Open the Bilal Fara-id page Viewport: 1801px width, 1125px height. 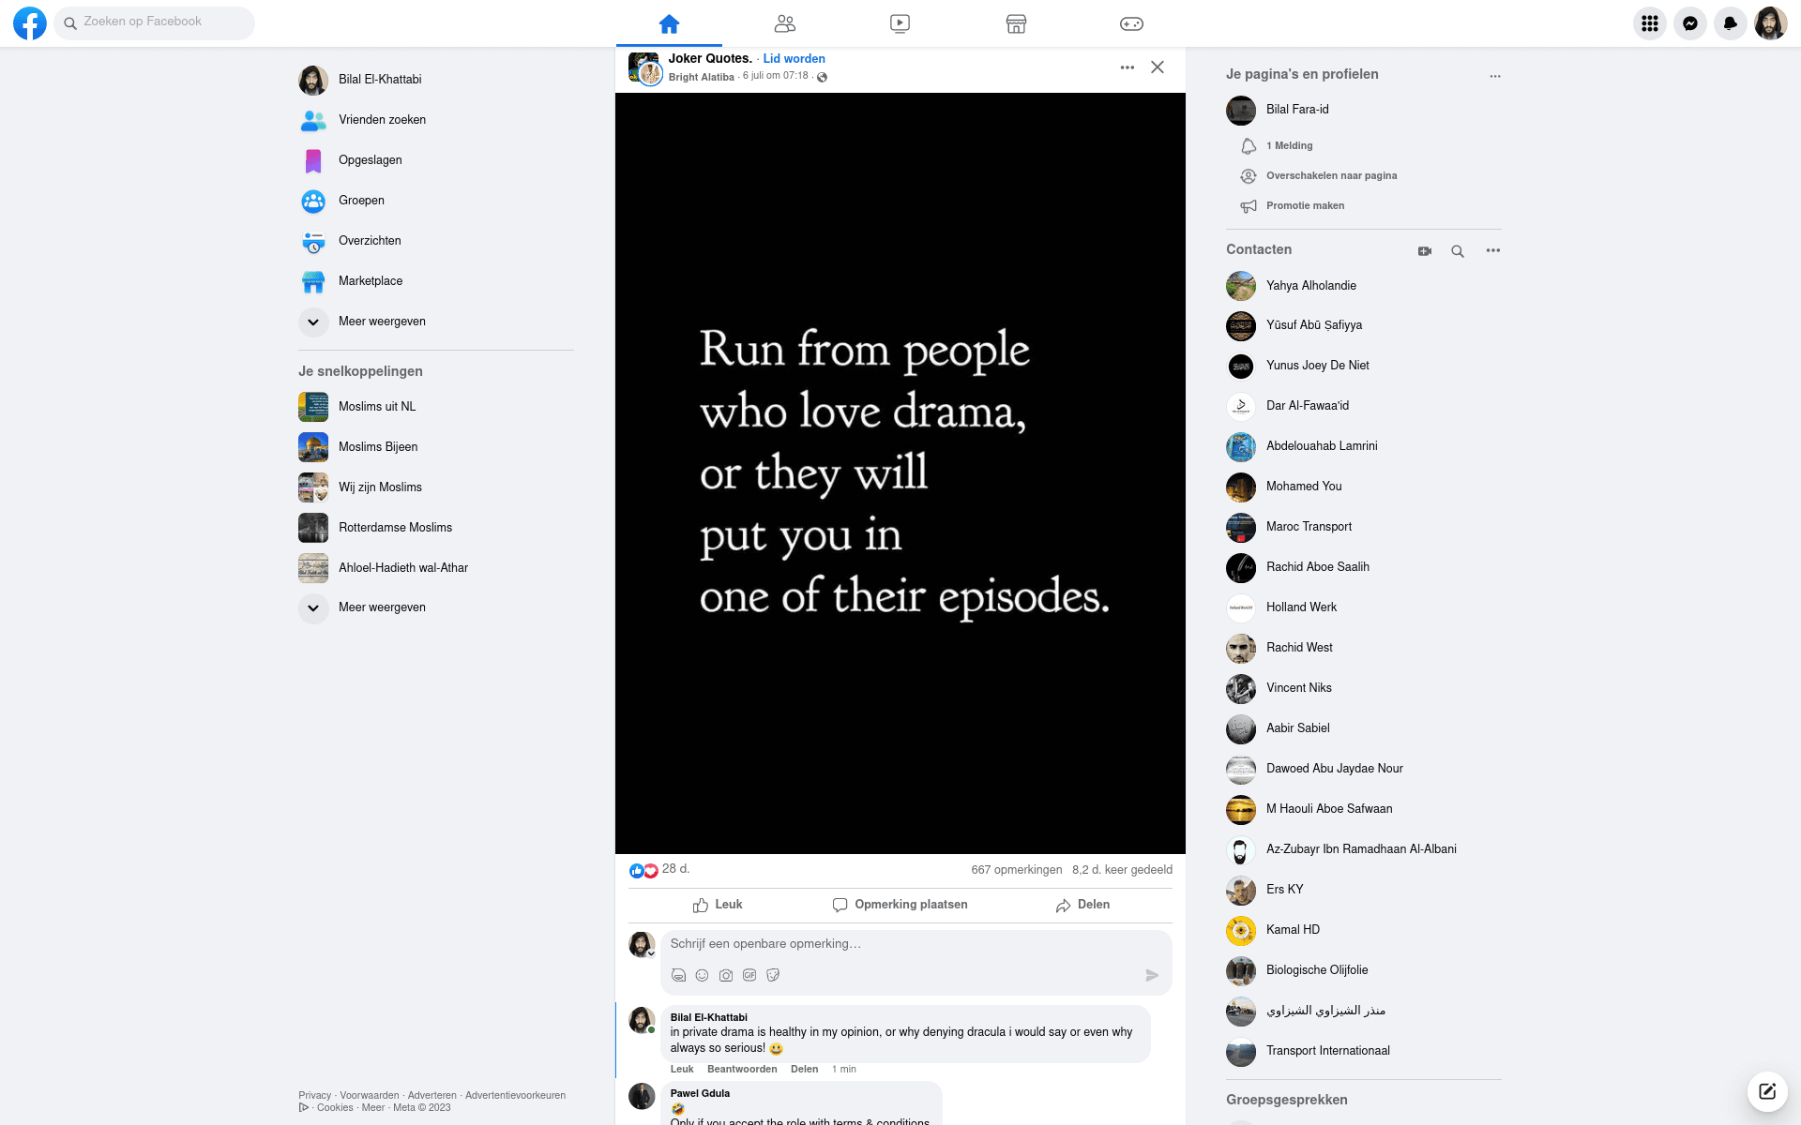pos(1363,110)
